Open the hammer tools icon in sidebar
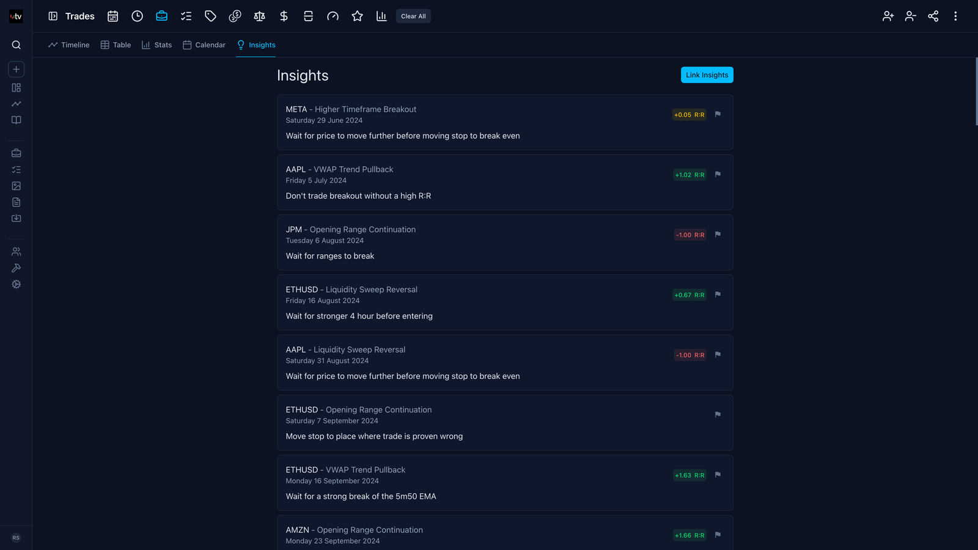Viewport: 978px width, 550px height. point(17,268)
